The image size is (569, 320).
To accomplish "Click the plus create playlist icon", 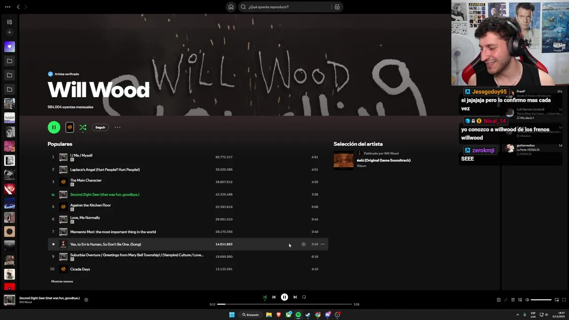I will coord(9,32).
